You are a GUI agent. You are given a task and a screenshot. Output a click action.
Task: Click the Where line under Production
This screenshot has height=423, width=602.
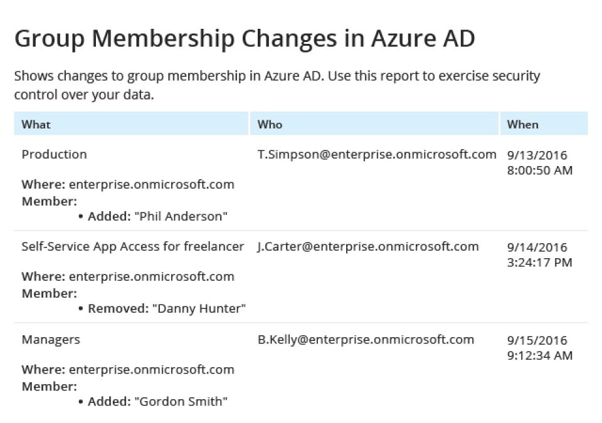tap(128, 184)
